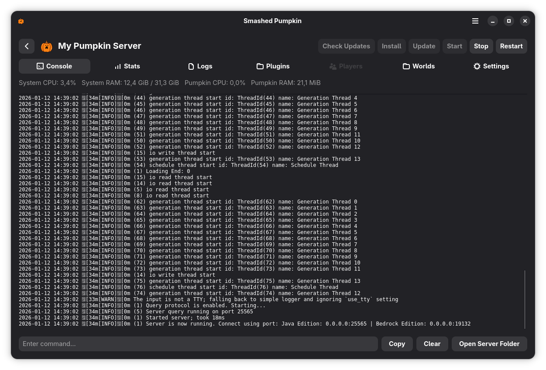Click the Logs file icon
This screenshot has height=370, width=546.
(191, 66)
